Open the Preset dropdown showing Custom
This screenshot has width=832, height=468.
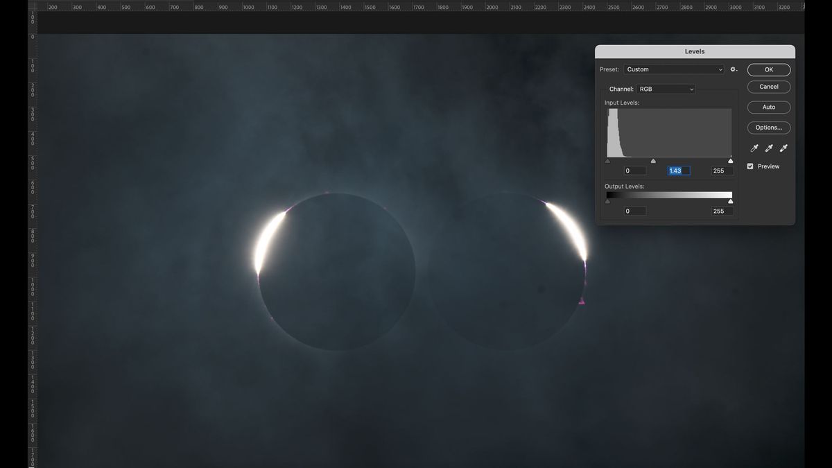tap(674, 69)
